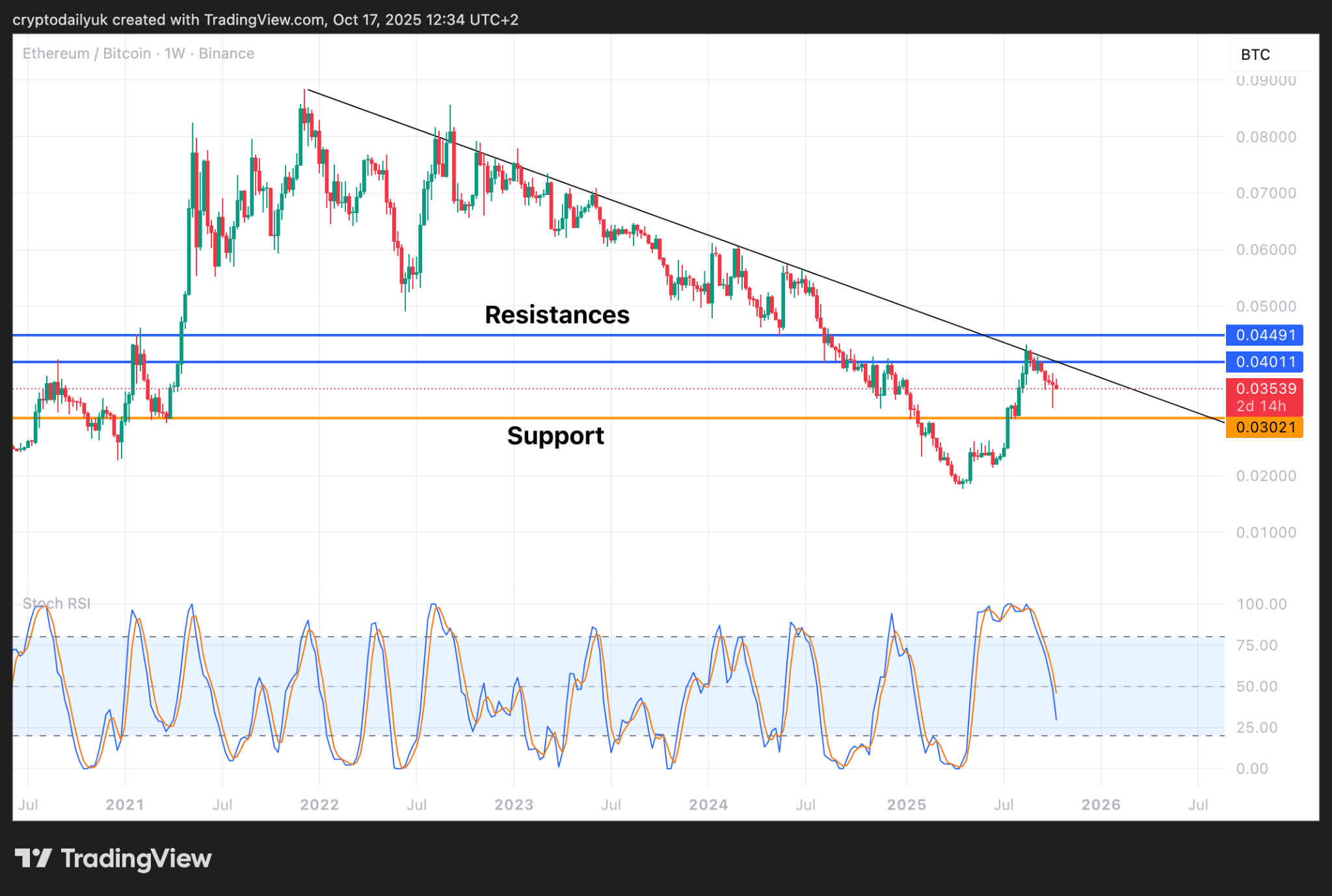Click the 2026 label on time axis
This screenshot has height=896, width=1332.
coord(1101,804)
